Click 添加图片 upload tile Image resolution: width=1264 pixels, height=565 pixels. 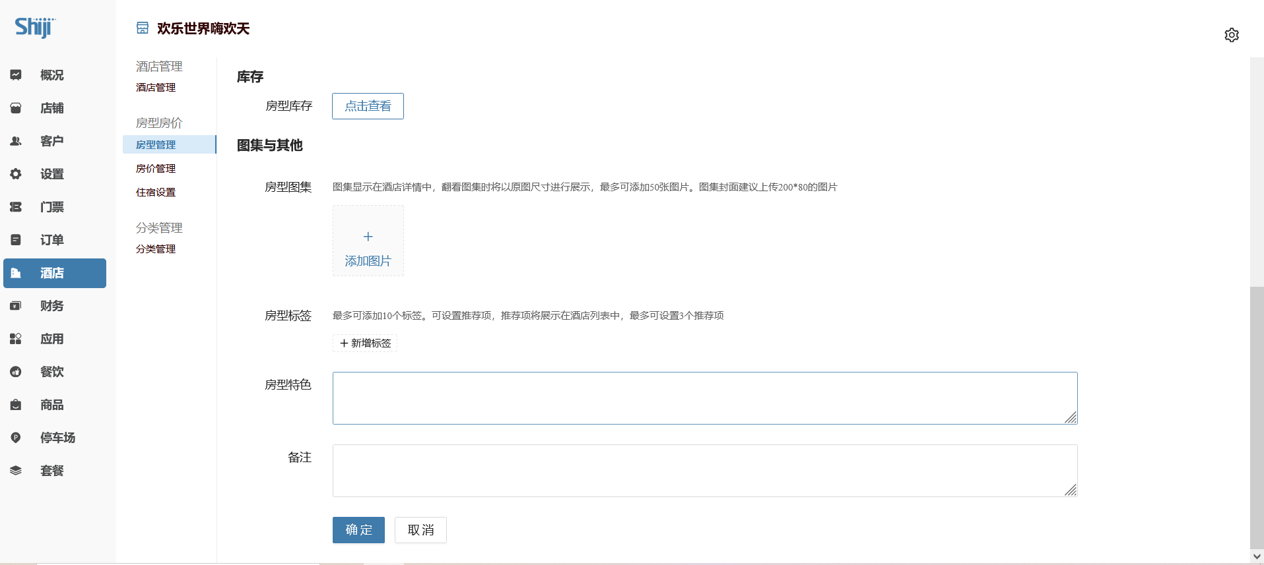click(x=368, y=241)
